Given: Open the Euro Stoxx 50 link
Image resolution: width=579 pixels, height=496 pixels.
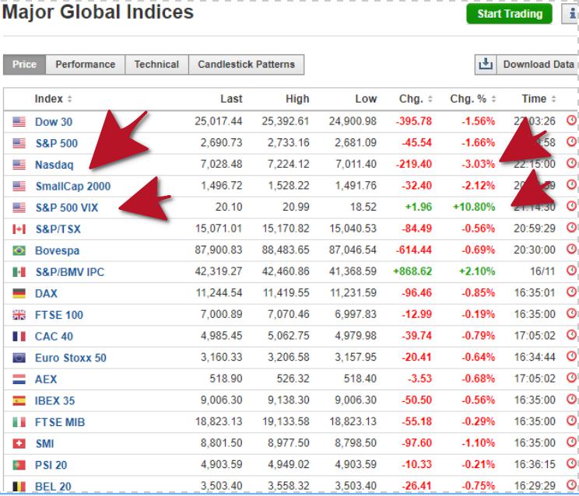Looking at the screenshot, I should click(71, 358).
